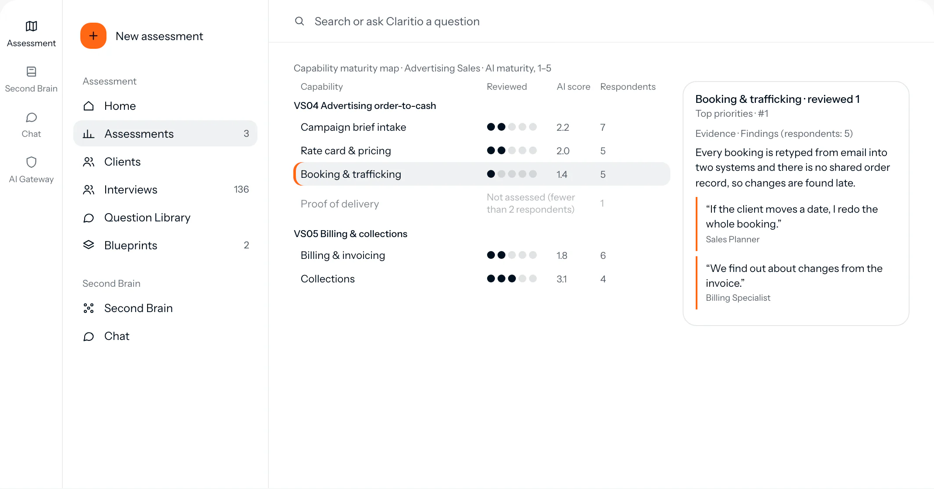Click the VS05 Billing & collections heading

pos(350,234)
